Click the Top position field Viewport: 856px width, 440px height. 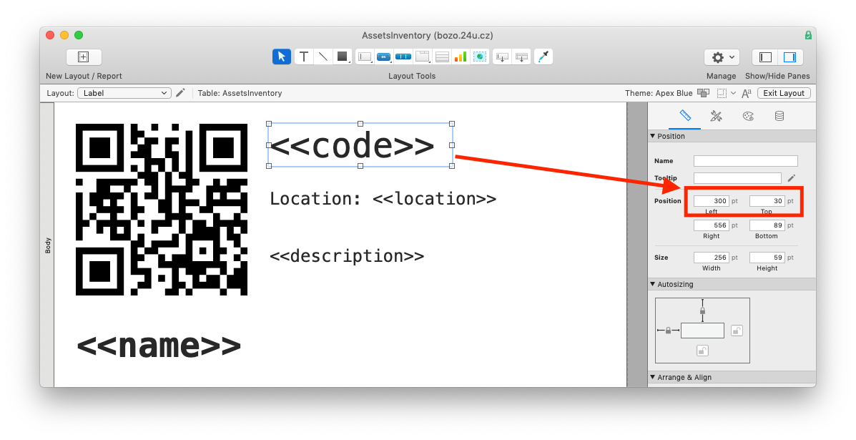767,201
